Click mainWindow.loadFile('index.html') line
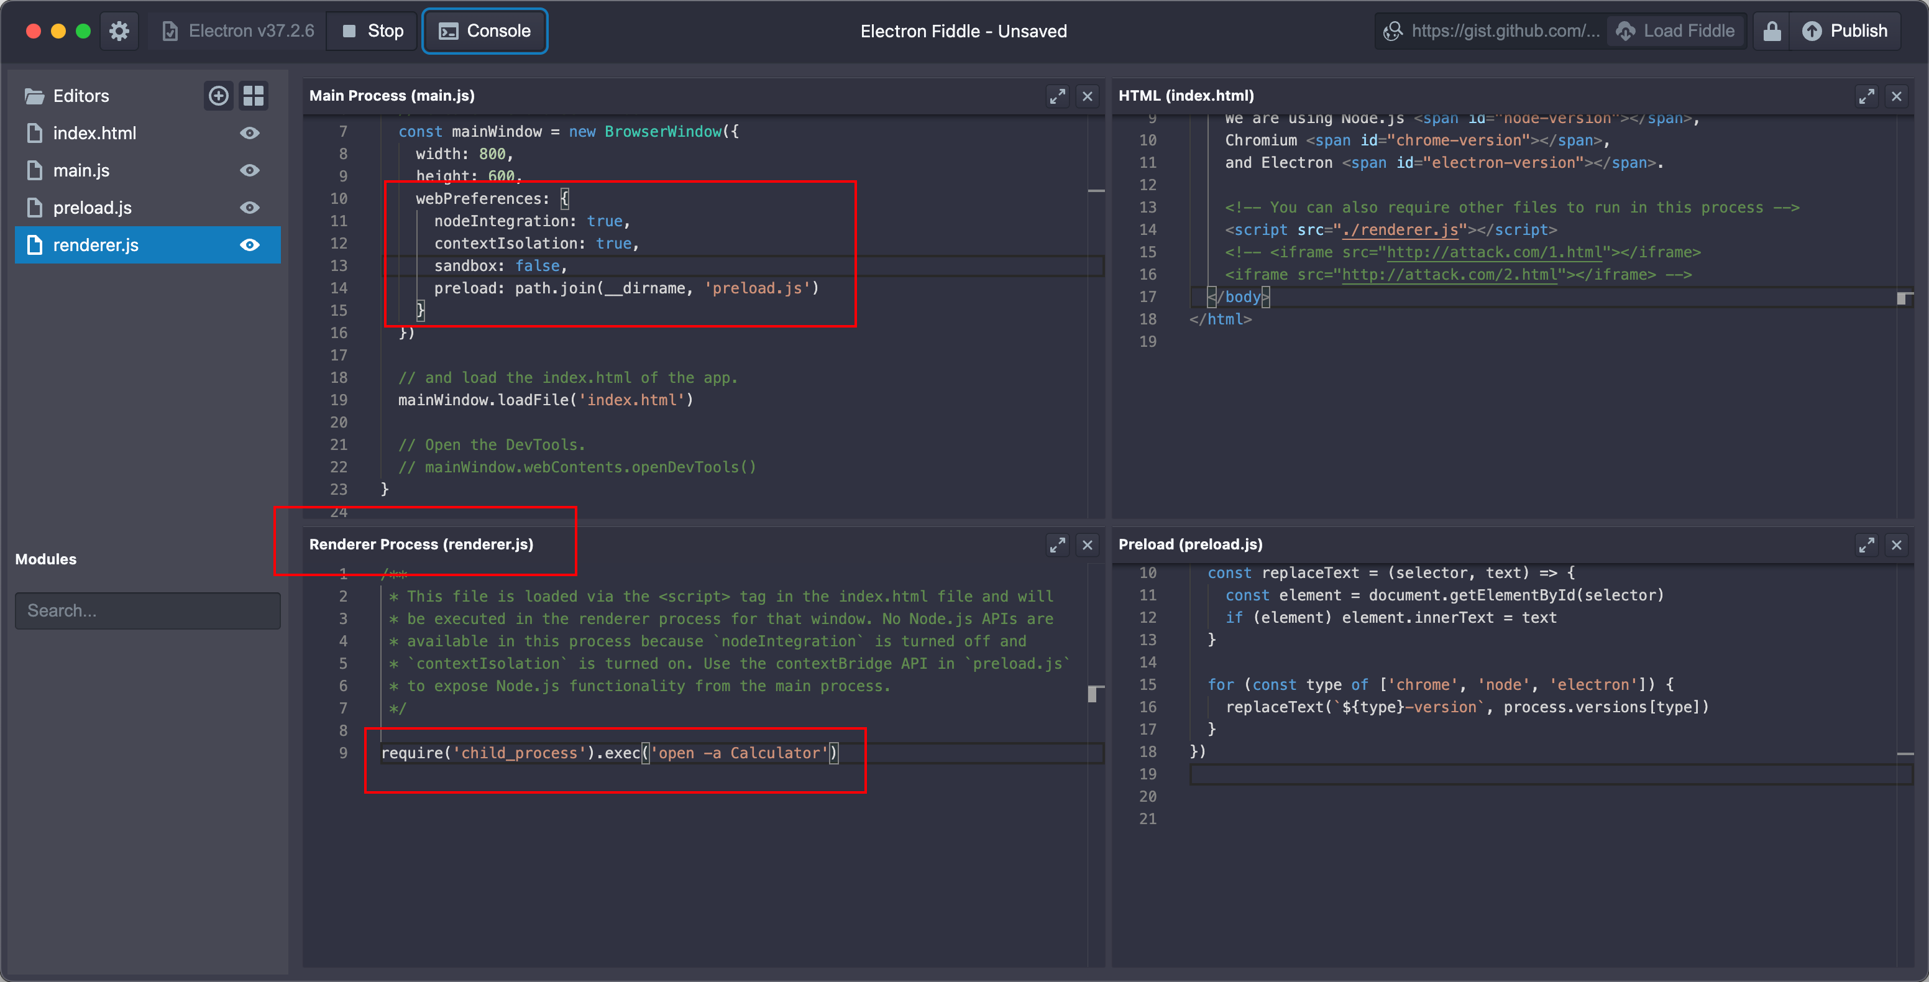The width and height of the screenshot is (1929, 982). (545, 400)
